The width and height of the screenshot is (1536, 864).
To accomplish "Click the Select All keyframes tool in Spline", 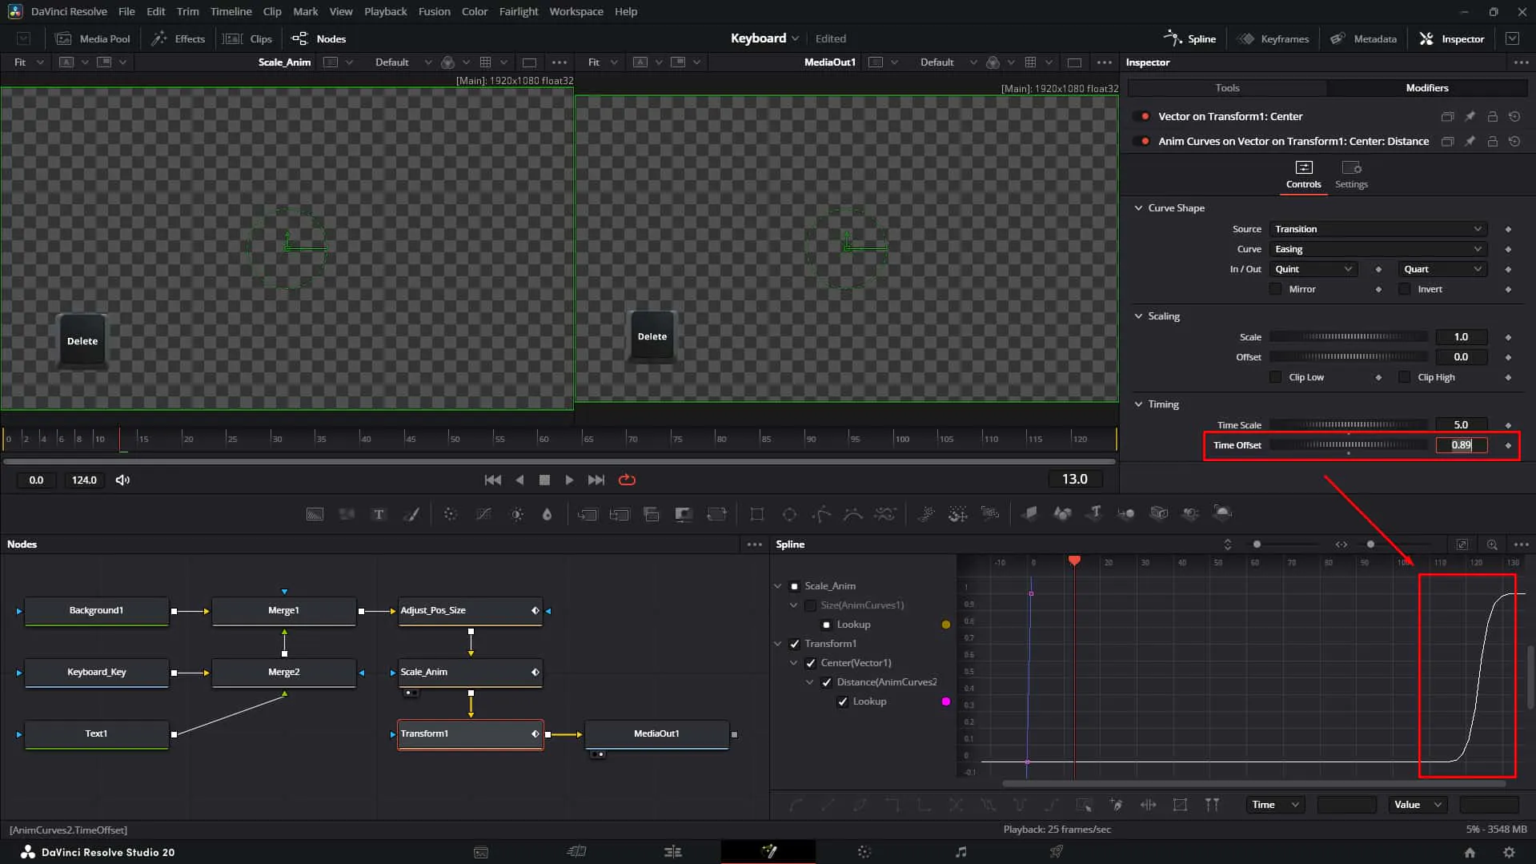I will [1084, 805].
